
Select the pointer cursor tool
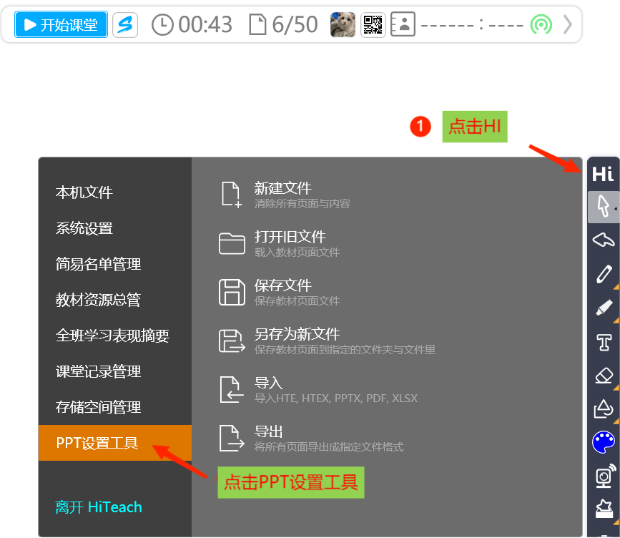pos(603,207)
